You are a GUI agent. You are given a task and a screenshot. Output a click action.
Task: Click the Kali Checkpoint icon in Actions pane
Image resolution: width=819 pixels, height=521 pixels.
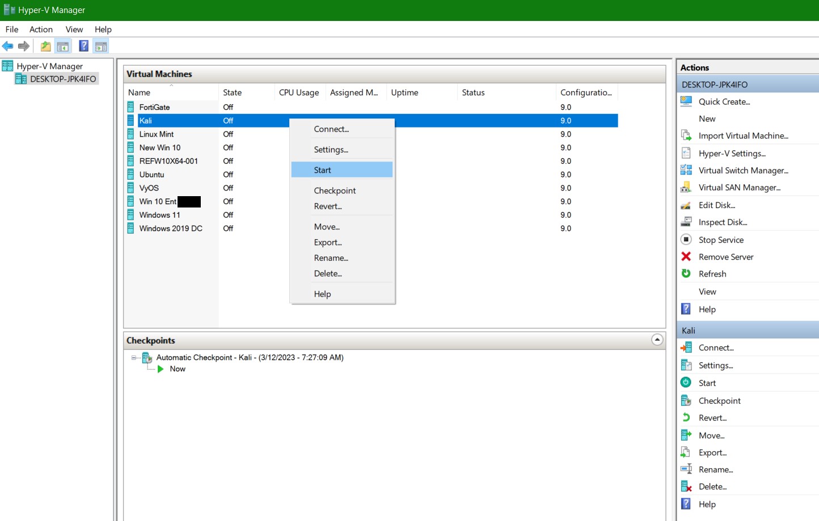tap(686, 400)
